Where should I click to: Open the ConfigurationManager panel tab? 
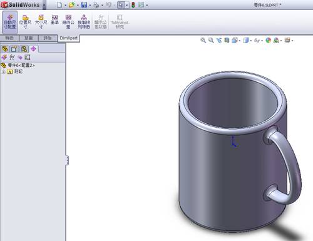24,49
